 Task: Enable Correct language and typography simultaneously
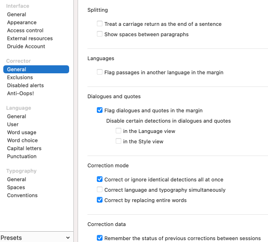pos(100,189)
